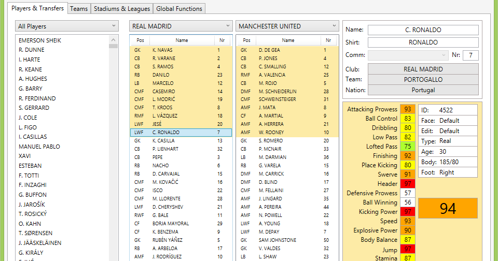
Task: Switch to the Teams tab
Action: 79,9
